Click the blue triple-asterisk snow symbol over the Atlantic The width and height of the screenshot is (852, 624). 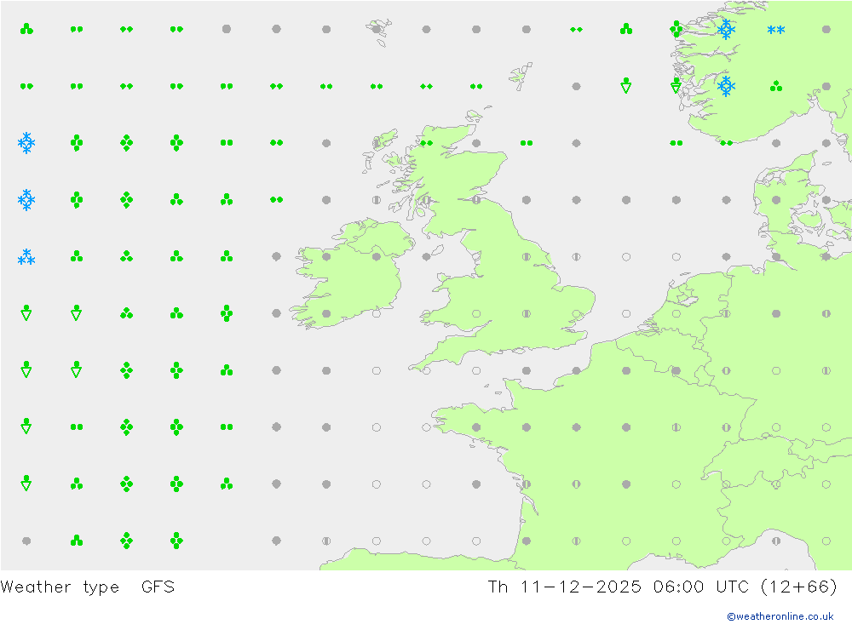click(x=26, y=257)
